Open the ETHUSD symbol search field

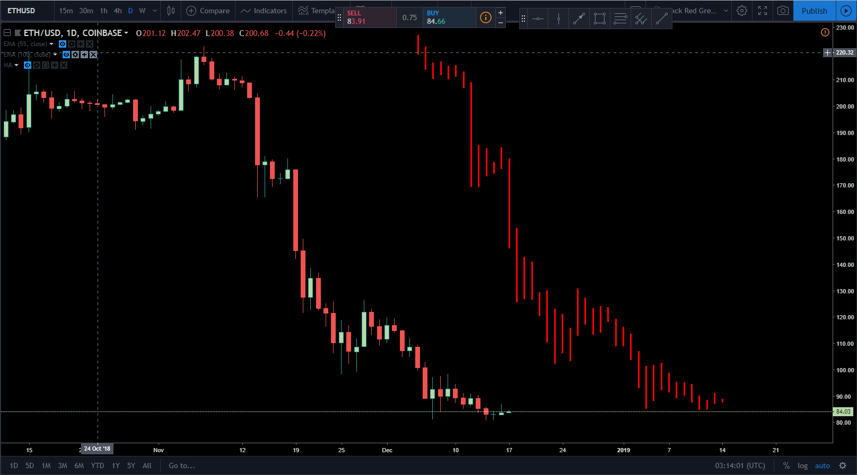(x=28, y=11)
